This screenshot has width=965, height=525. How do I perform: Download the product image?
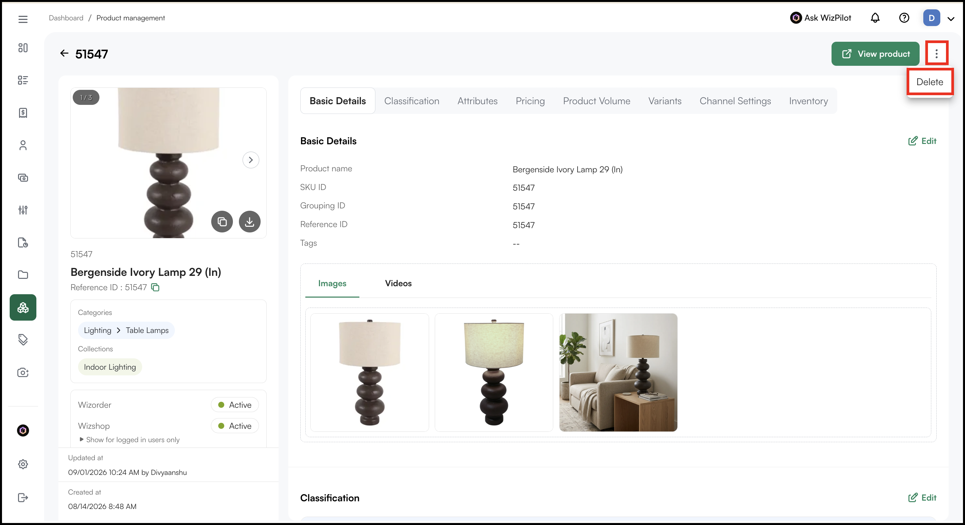(x=250, y=222)
